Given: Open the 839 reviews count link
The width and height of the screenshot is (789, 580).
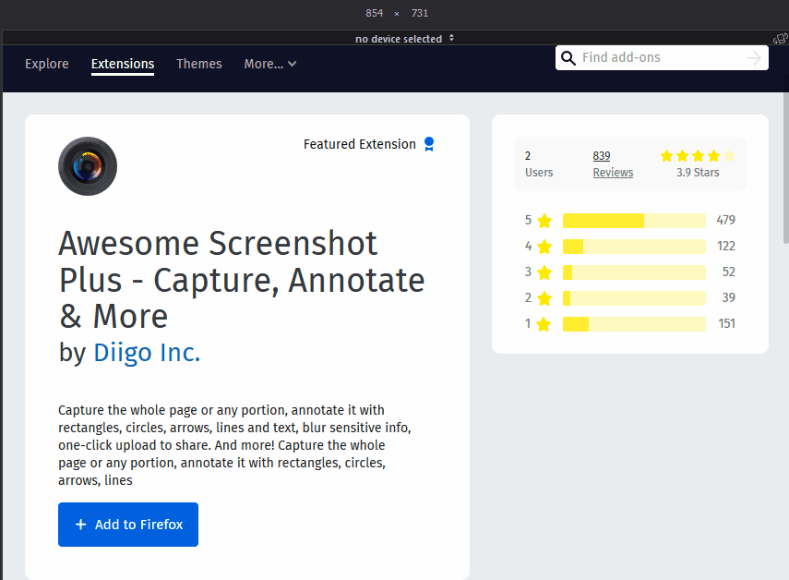Looking at the screenshot, I should tap(602, 156).
